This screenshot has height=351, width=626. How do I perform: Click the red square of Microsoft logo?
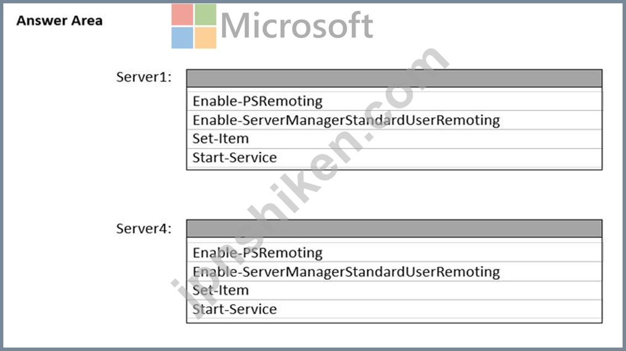[182, 15]
